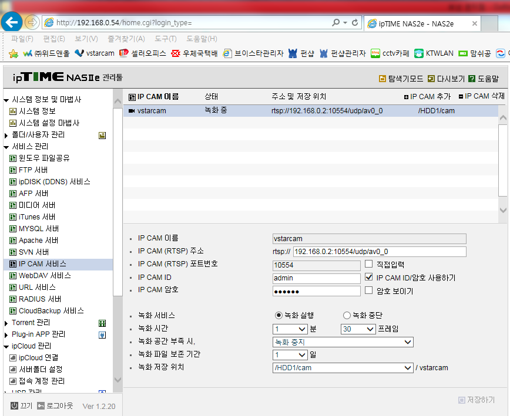Select the ipTIME NAS2e browser tab
This screenshot has width=510, height=416.
pos(422,23)
